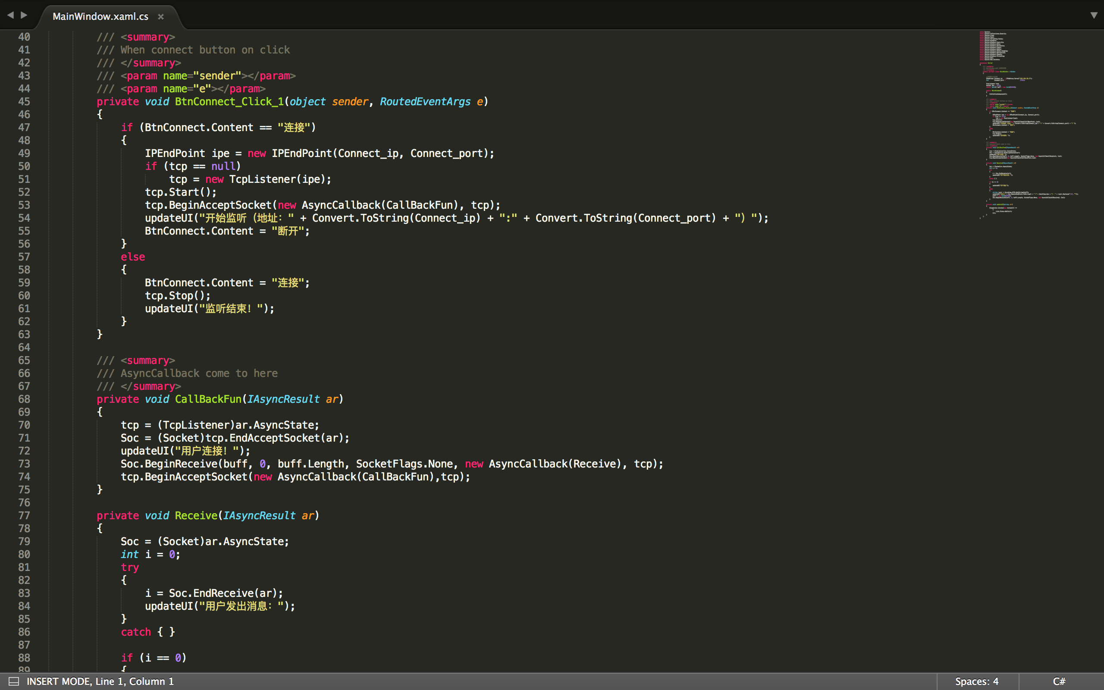Click 'When connect button on click' comment
1104x690 pixels.
pos(205,50)
